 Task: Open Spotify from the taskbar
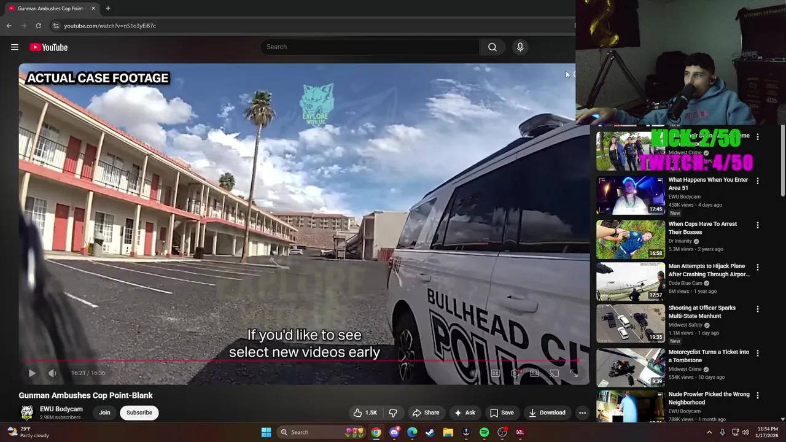pos(484,432)
